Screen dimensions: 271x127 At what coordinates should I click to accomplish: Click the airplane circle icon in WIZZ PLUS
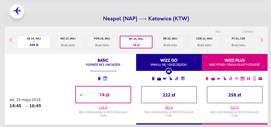click(236, 79)
